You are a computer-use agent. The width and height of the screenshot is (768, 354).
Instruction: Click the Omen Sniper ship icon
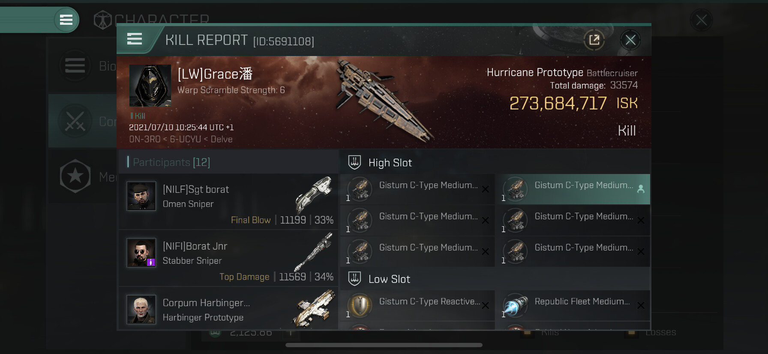[315, 194]
